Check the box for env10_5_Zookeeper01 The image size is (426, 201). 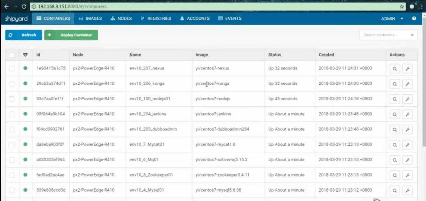[12, 175]
